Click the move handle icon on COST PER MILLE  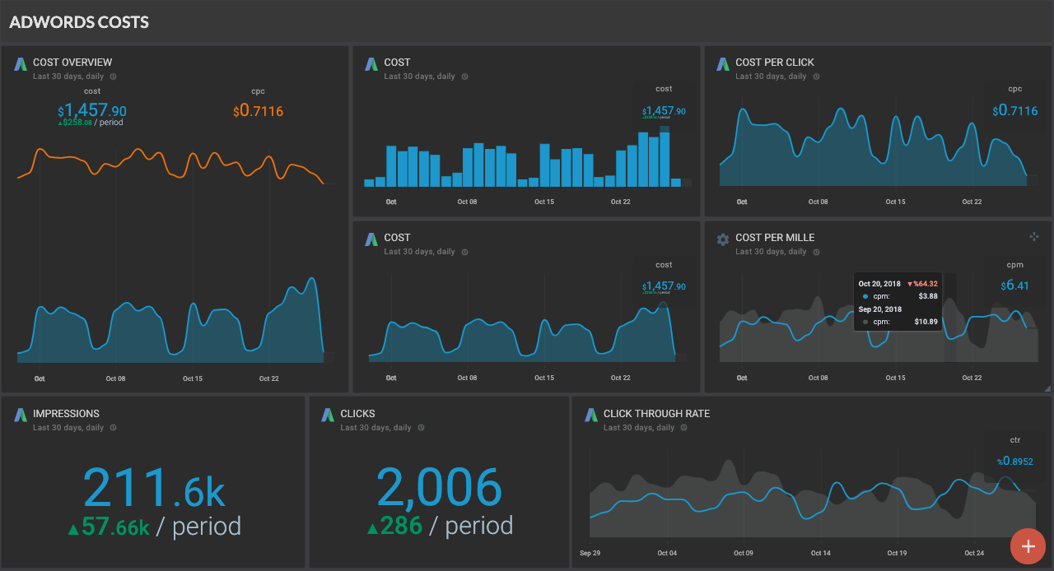click(1034, 237)
